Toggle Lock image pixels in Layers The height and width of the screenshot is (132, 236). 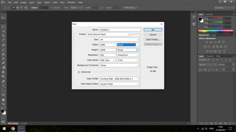tap(209, 70)
